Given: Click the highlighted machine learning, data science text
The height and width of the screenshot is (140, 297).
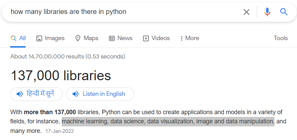Looking at the screenshot, I should click(168, 121).
